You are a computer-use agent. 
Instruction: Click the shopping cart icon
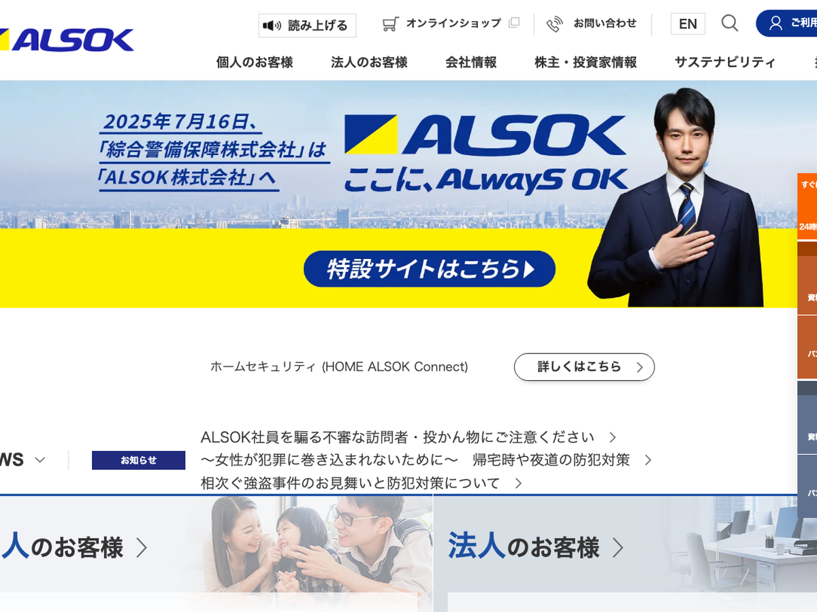point(390,24)
